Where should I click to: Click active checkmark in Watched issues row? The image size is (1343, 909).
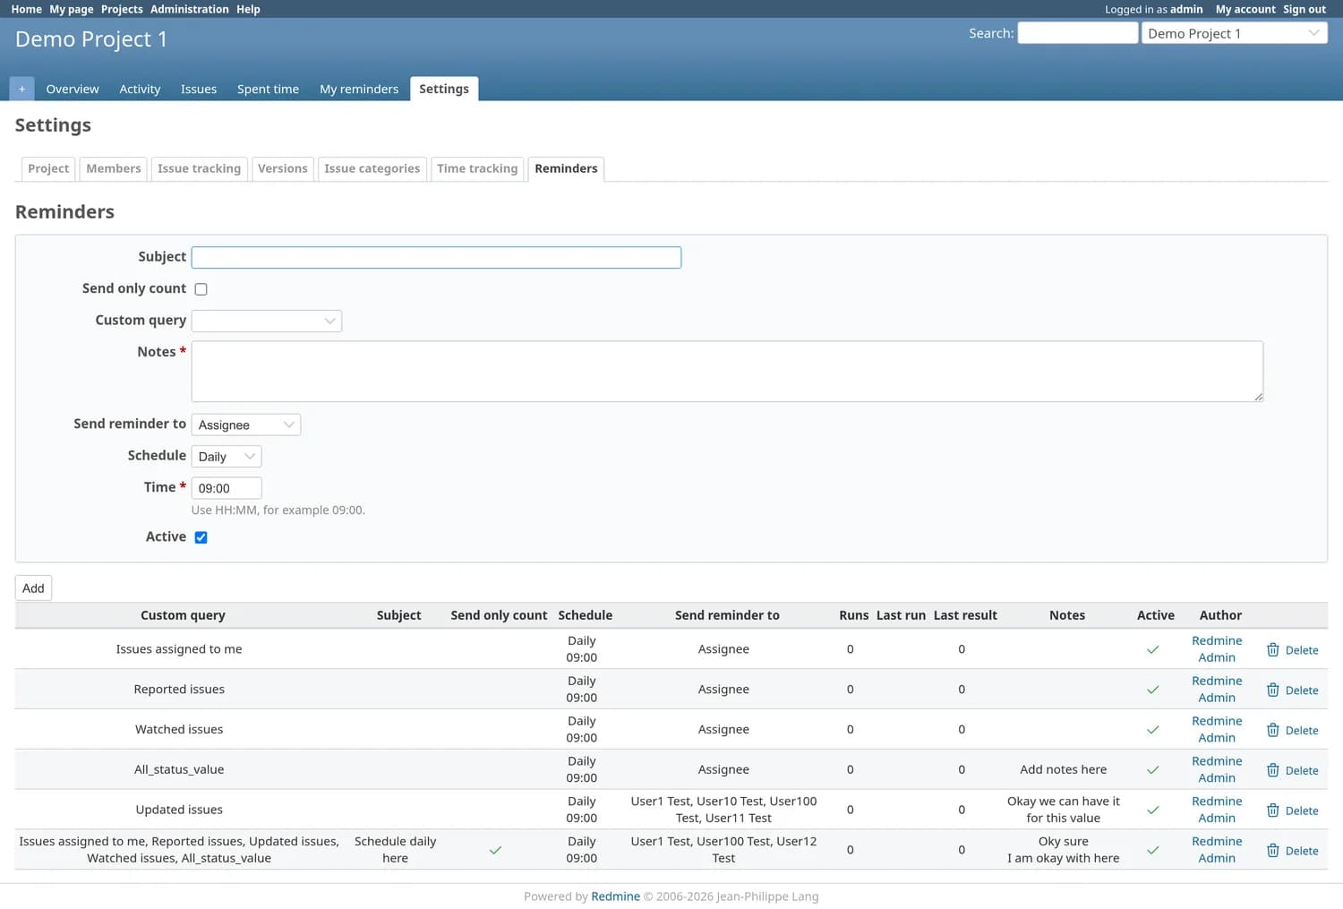click(1152, 730)
